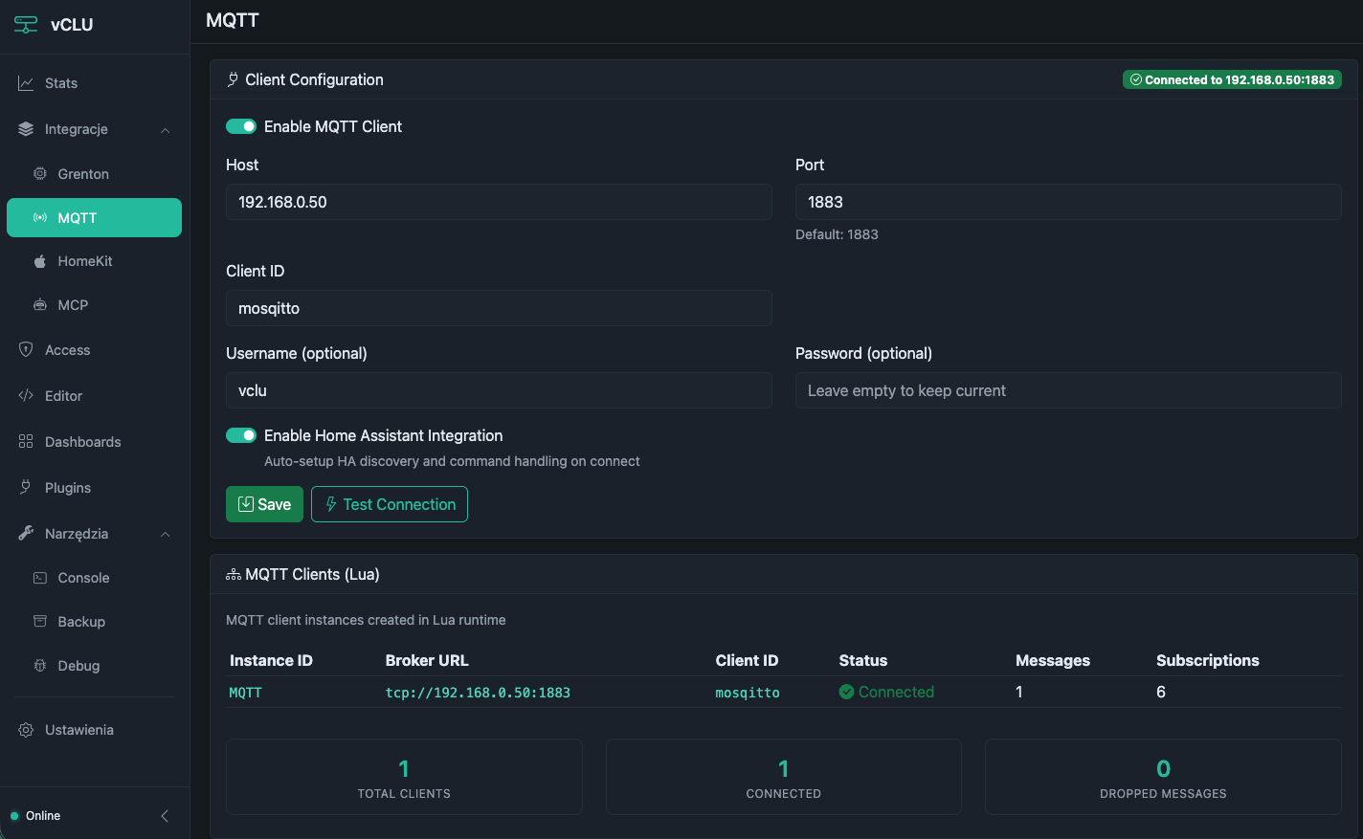
Task: Click the Narzędzia wrench icon
Action: coord(26,534)
